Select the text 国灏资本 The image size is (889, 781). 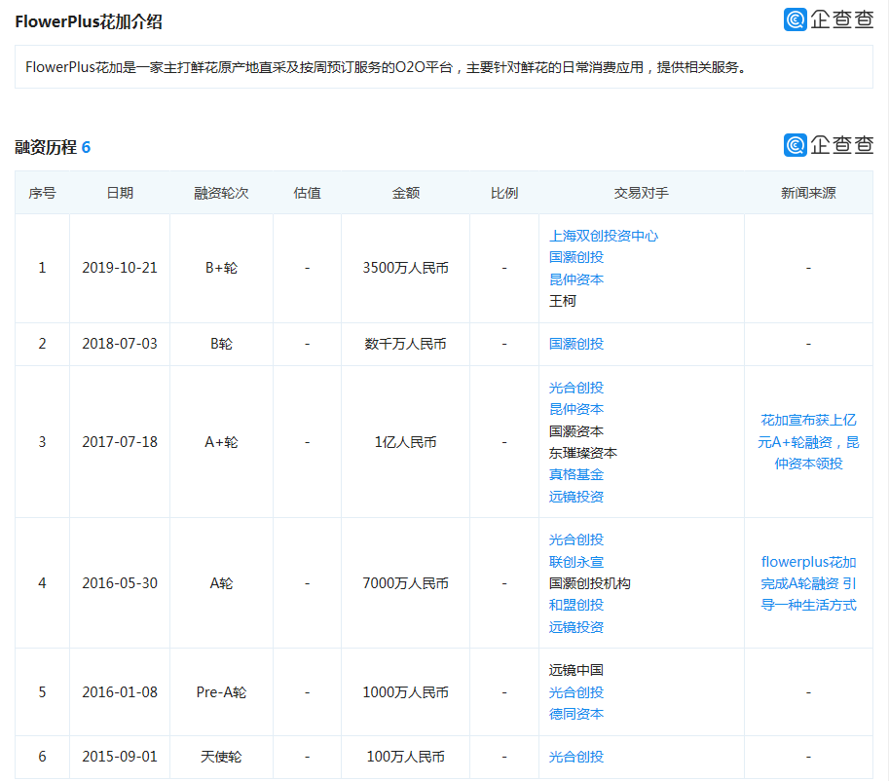(x=576, y=431)
